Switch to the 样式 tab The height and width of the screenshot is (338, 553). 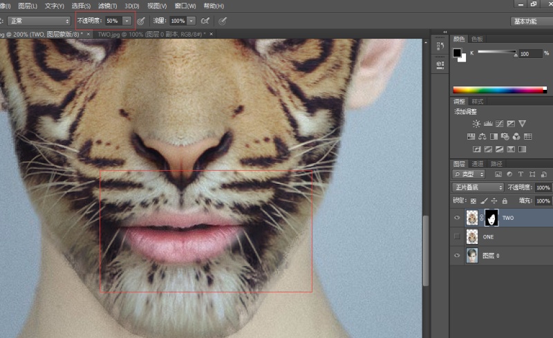point(478,102)
